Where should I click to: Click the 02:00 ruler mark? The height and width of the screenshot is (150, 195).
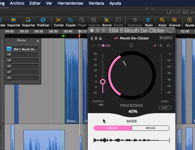click(185, 31)
